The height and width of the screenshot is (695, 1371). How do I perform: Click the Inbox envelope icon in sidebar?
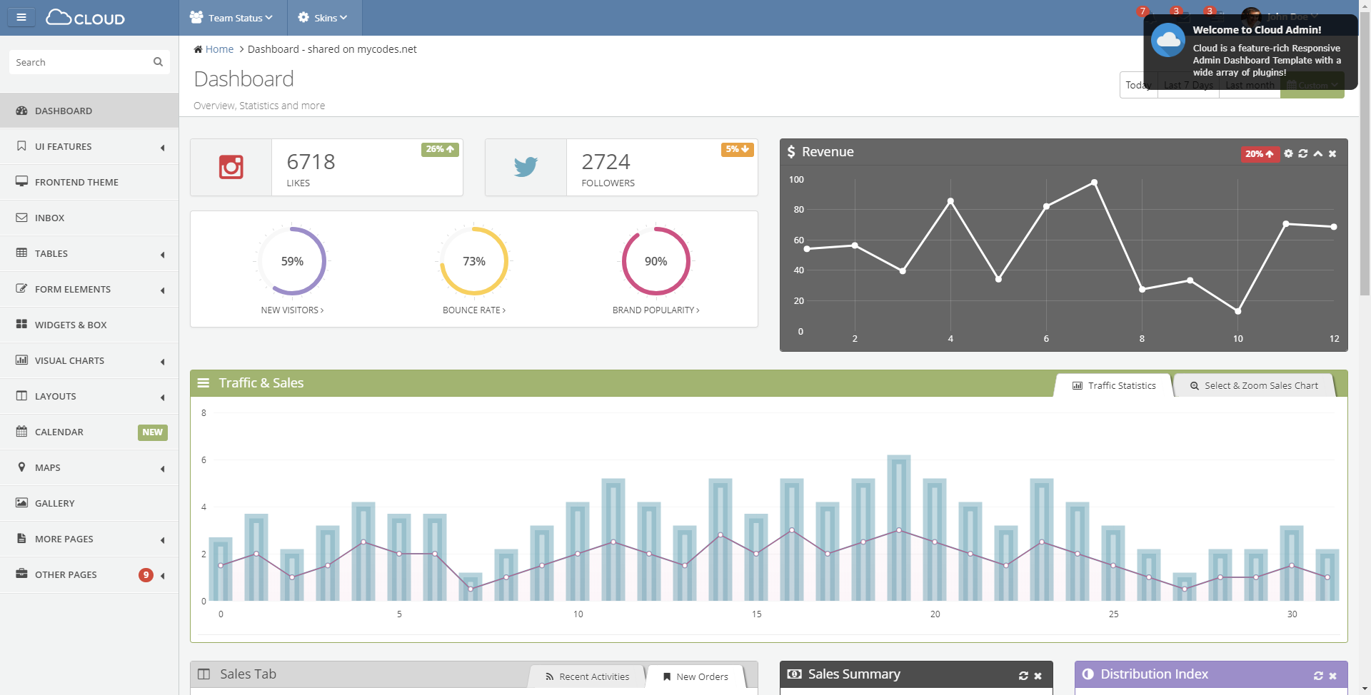(x=21, y=217)
